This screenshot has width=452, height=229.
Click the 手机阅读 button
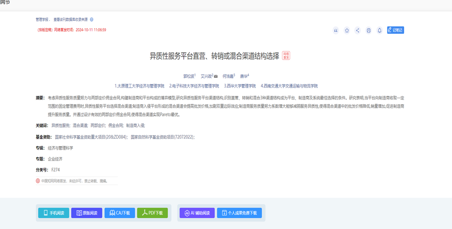(x=53, y=213)
